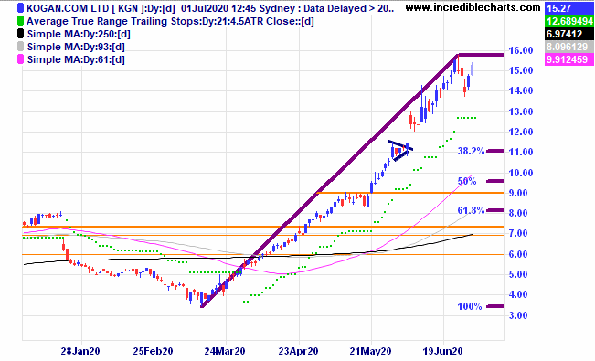Click the 19Jun20 date label

click(442, 351)
